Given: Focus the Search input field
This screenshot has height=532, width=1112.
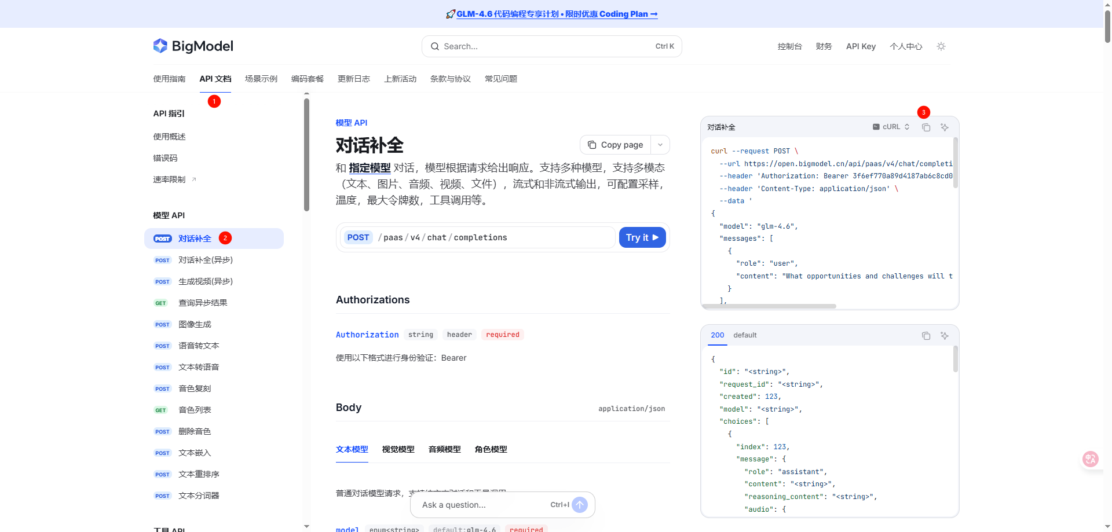Looking at the screenshot, I should [552, 46].
